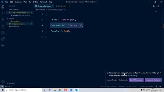Switch to the Dockerfile tab
This screenshot has height=92, width=164.
point(62,6)
